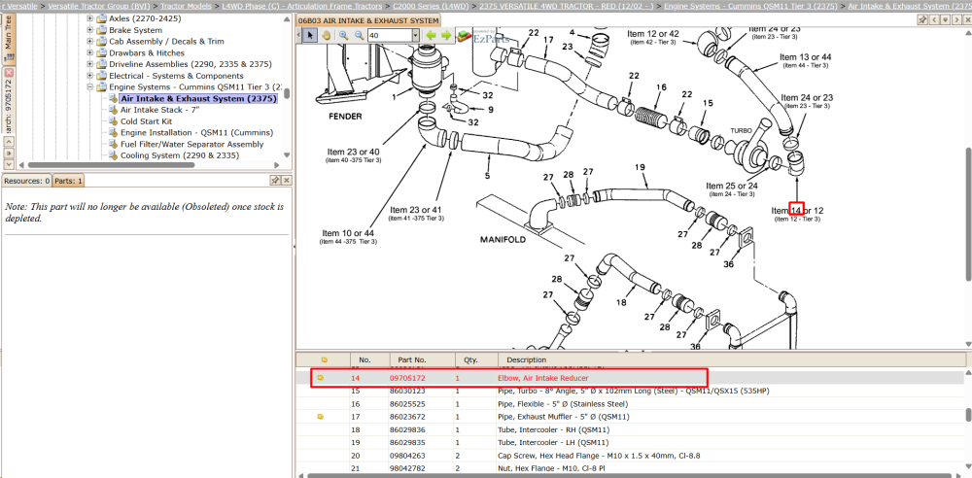Viewport: 972px width, 478px height.
Task: Expand the Driveline Assemblies node
Action: coord(89,64)
